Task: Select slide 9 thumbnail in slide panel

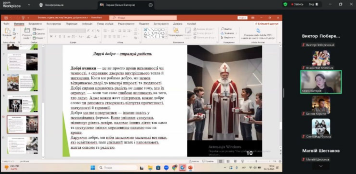Action: coord(23,103)
